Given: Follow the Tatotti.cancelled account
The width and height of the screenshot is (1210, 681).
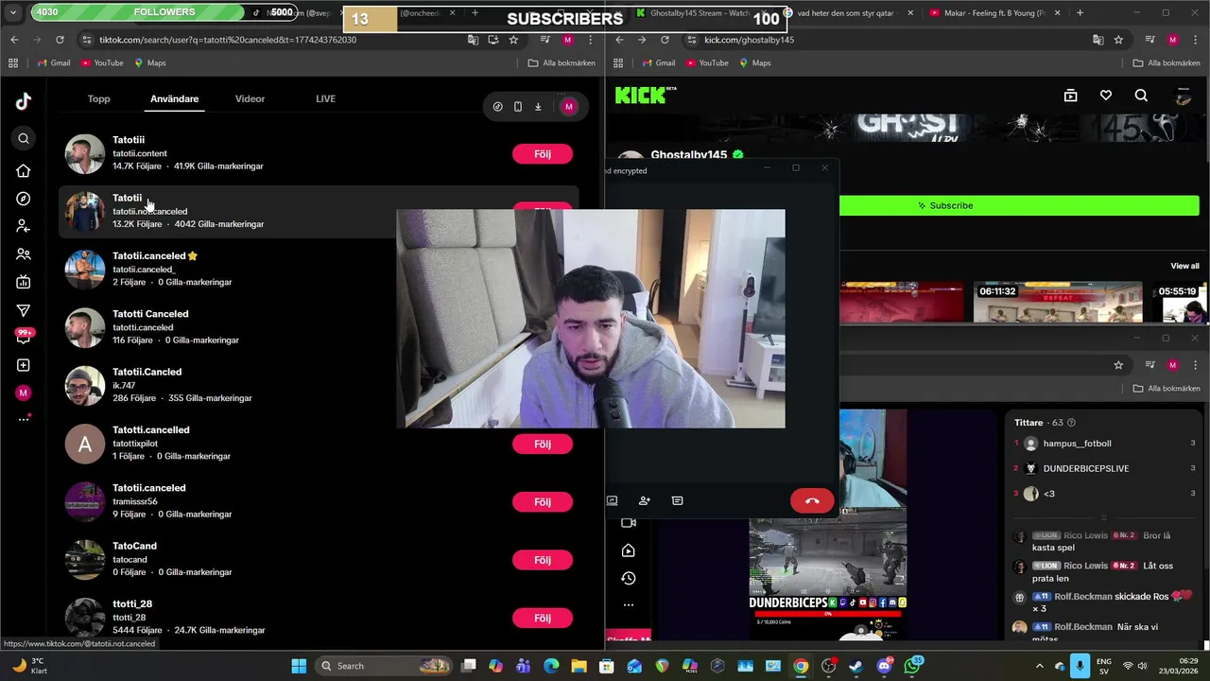Looking at the screenshot, I should 543,444.
